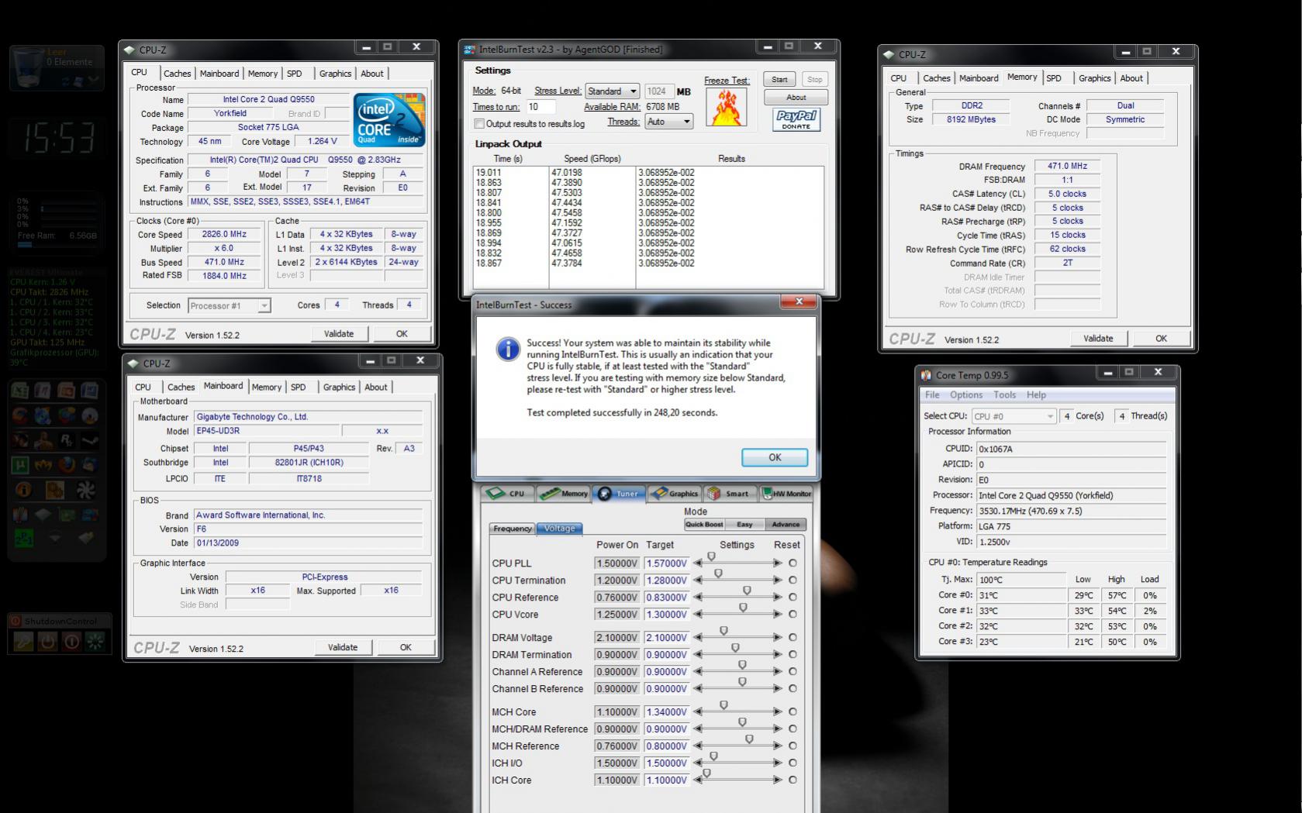Viewport: 1302px width, 813px height.
Task: Click the Intel Core 2 Quad logo
Action: click(389, 120)
